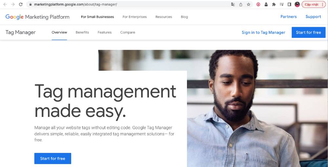Select the Overview tab
Image resolution: width=328 pixels, height=167 pixels.
59,32
